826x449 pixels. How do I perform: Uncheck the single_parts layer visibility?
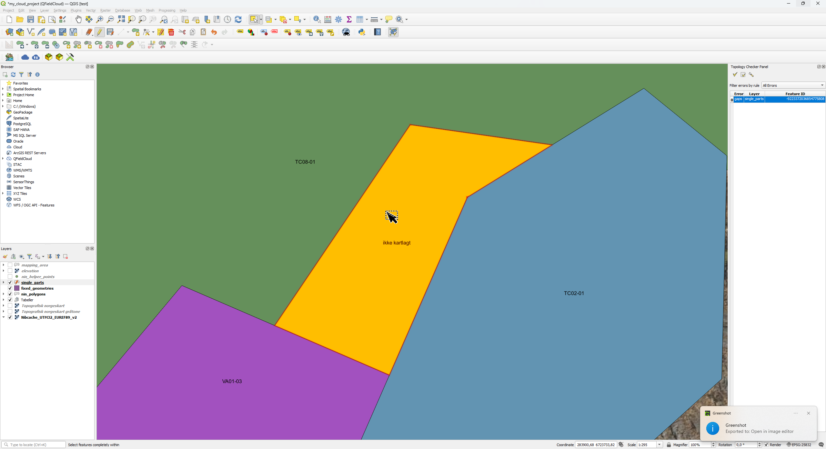point(10,283)
